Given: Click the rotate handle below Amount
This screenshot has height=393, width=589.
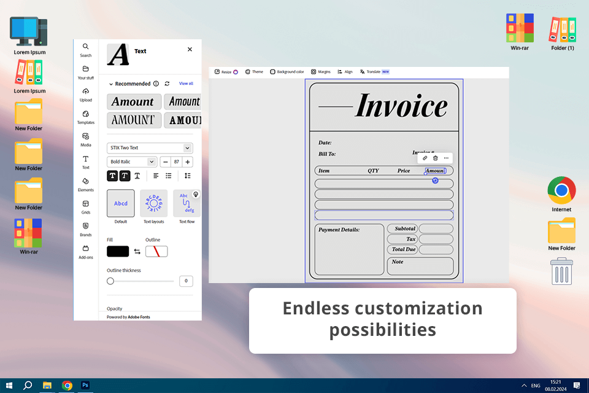Looking at the screenshot, I should pyautogui.click(x=435, y=181).
